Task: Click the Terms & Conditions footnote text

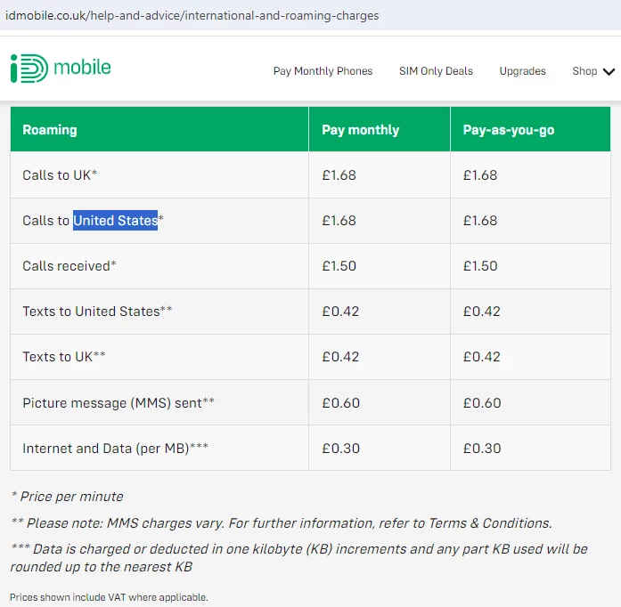Action: click(x=489, y=523)
